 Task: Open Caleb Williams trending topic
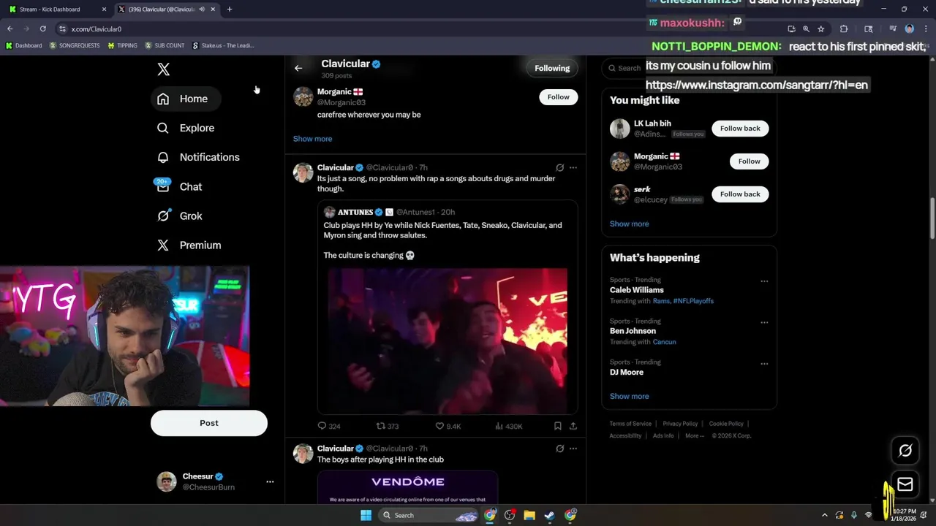[x=637, y=290]
